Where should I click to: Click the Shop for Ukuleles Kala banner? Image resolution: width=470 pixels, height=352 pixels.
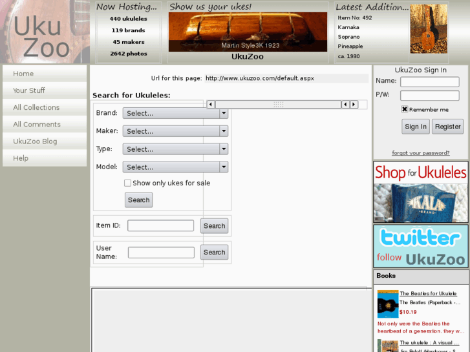click(x=420, y=192)
